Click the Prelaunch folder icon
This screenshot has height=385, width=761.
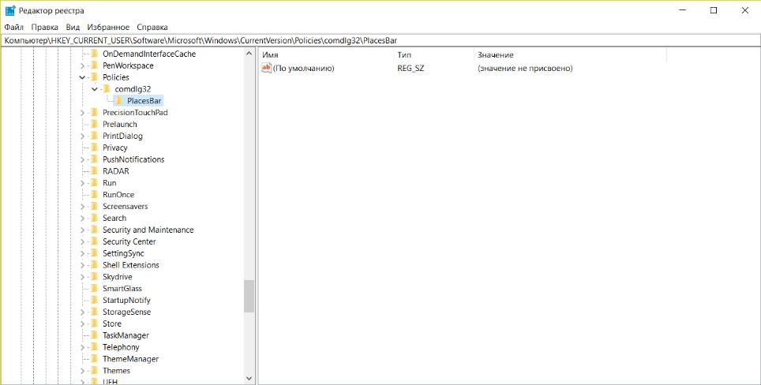point(94,124)
